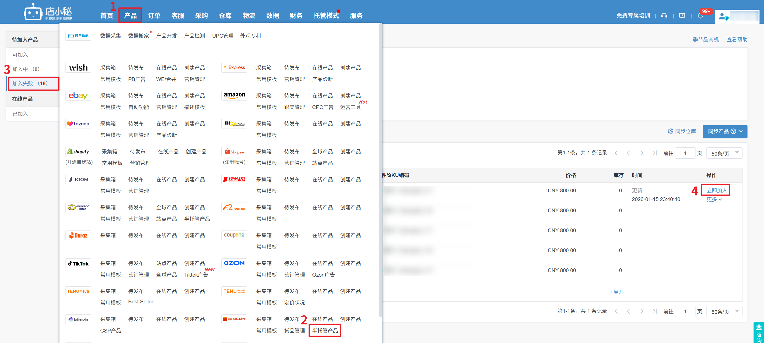Click the 同步仓库 gear icon

point(670,131)
